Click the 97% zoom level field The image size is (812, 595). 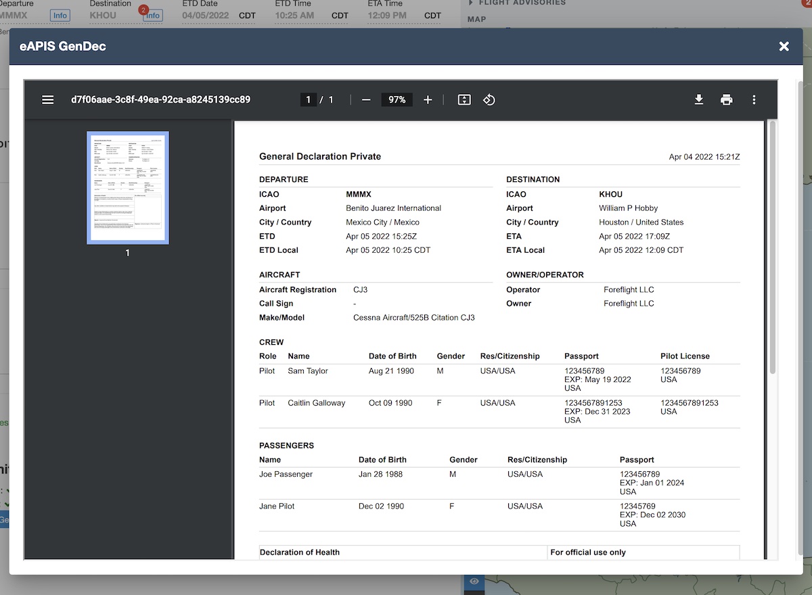pyautogui.click(x=397, y=99)
